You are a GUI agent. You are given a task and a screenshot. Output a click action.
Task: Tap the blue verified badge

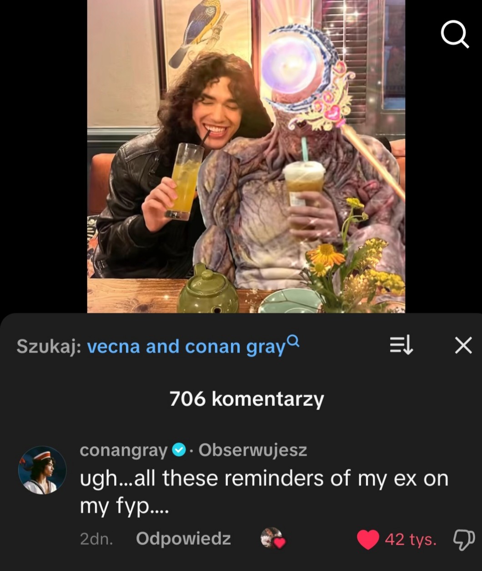coord(179,450)
